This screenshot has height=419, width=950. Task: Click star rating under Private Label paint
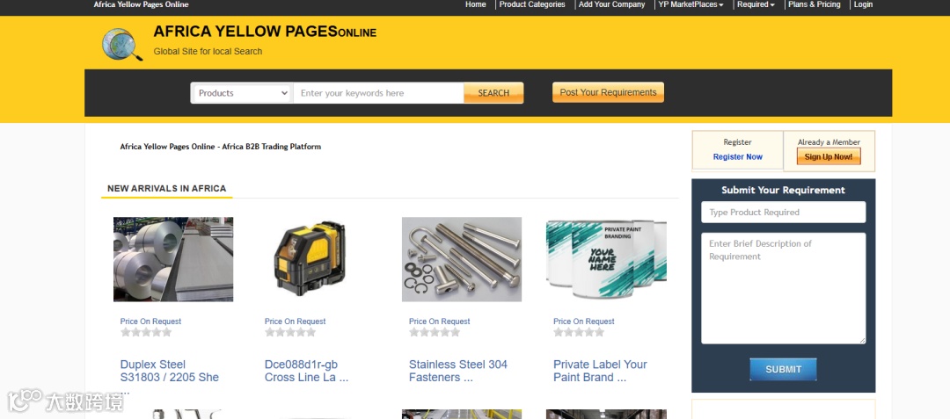pos(579,332)
